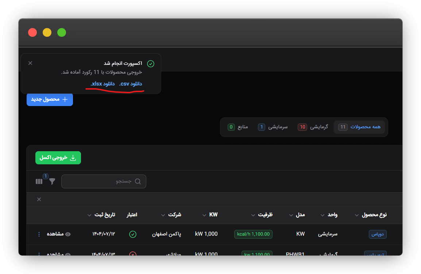Switch to the گرمایشی tab

(313, 127)
